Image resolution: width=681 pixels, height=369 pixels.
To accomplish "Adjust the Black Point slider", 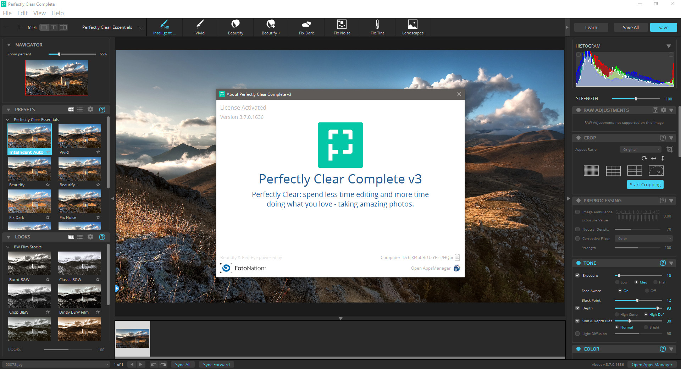I will (638, 300).
